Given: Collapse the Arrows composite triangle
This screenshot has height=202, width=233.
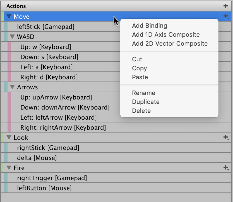Looking at the screenshot, I should click(12, 87).
